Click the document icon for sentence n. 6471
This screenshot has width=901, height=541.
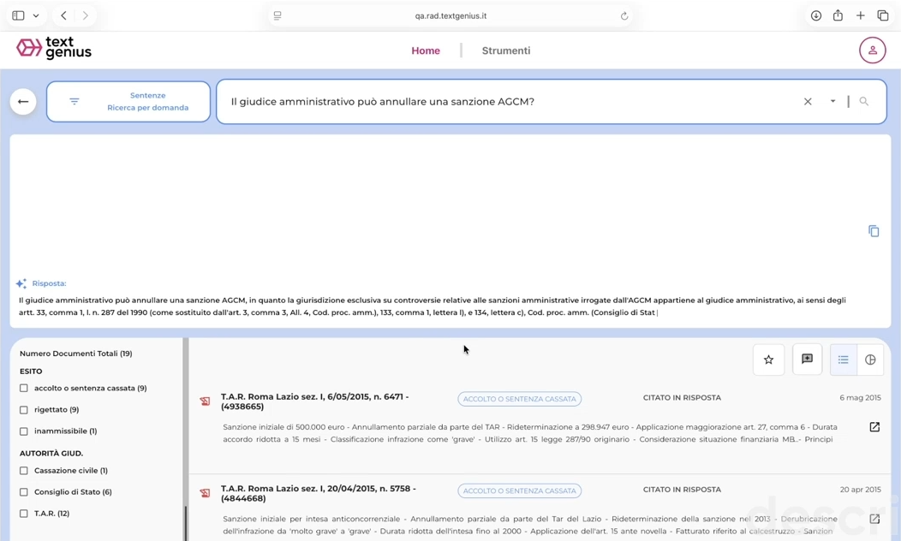(x=206, y=401)
